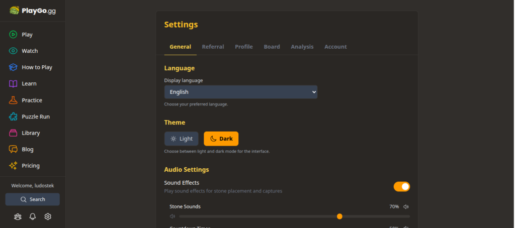Switch to the Board tab
Image resolution: width=515 pixels, height=228 pixels.
point(272,47)
